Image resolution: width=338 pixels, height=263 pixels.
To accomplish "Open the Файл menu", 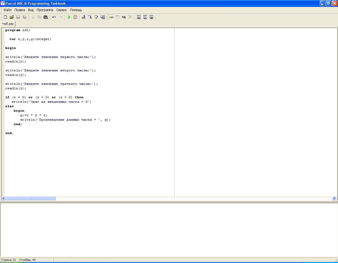I will (x=7, y=10).
